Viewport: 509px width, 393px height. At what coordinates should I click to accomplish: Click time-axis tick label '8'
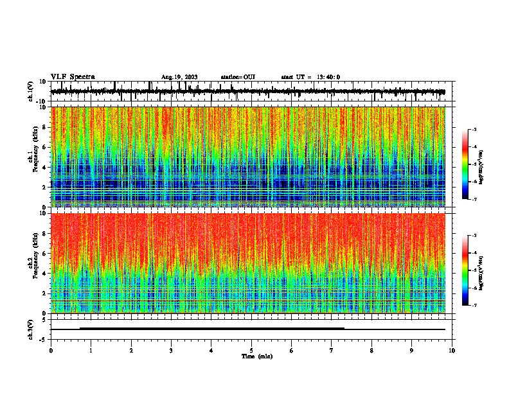371,351
